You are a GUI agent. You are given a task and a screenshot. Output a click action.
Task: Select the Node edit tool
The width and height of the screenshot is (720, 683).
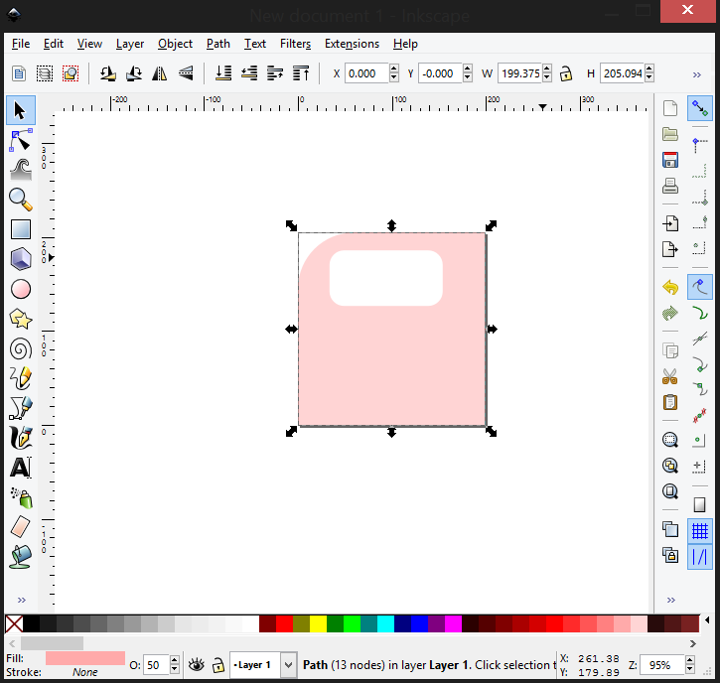tap(21, 140)
